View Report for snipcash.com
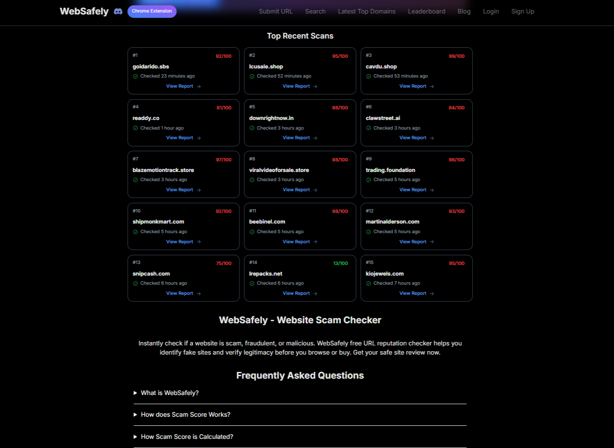 (180, 293)
